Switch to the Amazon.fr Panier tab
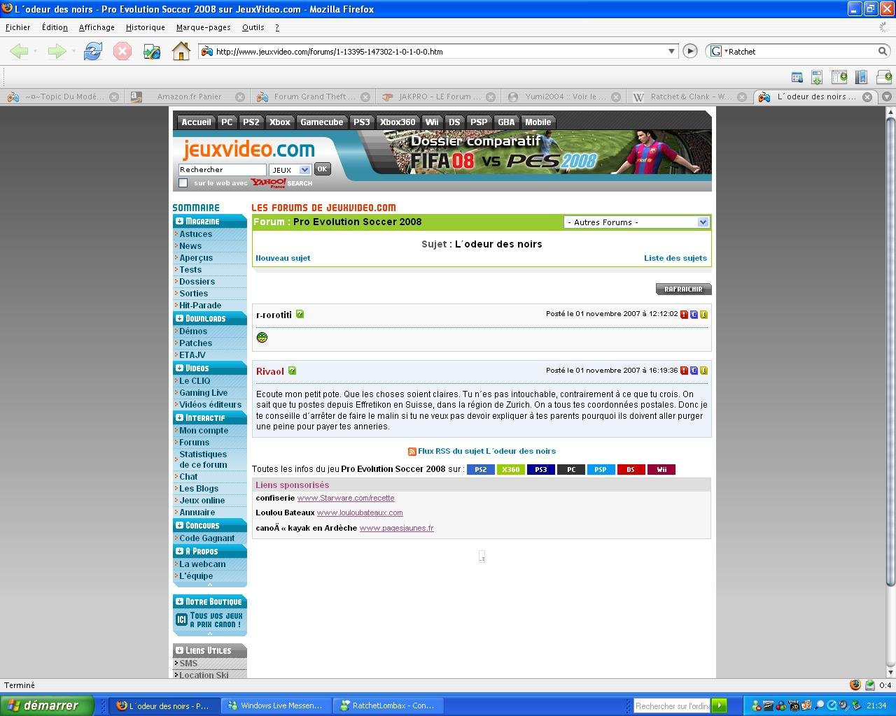896x716 pixels. [189, 97]
